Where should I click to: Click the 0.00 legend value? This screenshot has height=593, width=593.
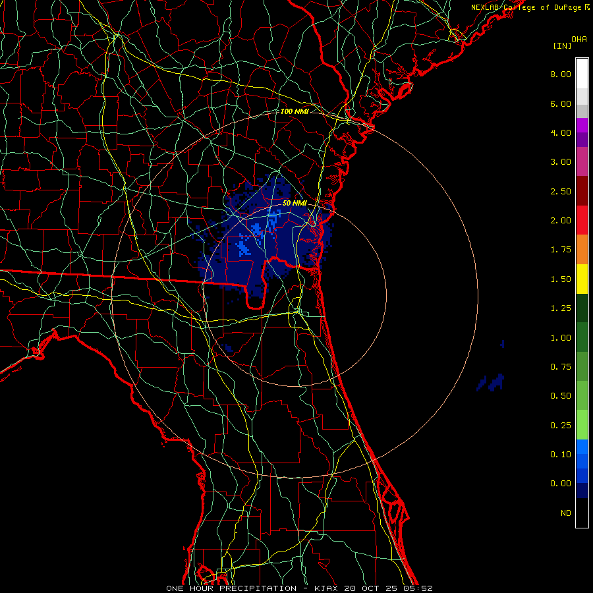561,484
